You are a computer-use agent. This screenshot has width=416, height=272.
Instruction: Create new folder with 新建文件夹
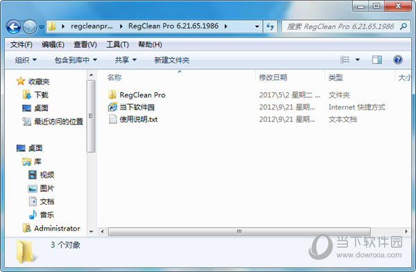[x=172, y=60]
